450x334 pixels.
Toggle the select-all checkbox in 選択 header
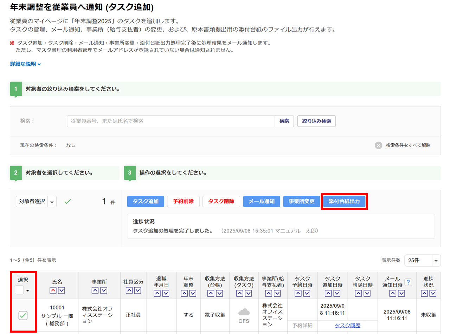pos(19,290)
